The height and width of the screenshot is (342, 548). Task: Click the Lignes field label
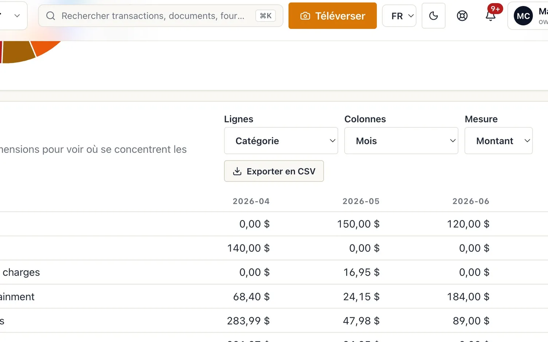pos(239,119)
